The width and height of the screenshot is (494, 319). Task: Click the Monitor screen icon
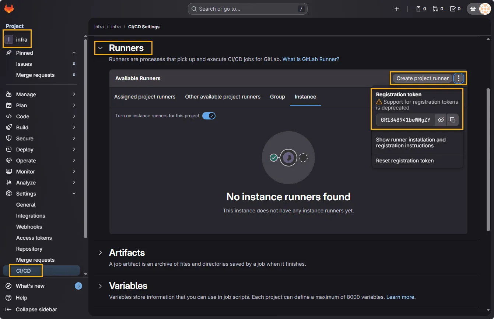point(9,172)
